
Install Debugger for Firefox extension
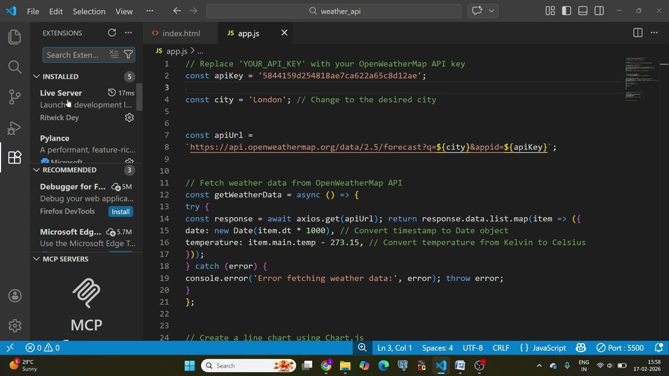coord(120,211)
